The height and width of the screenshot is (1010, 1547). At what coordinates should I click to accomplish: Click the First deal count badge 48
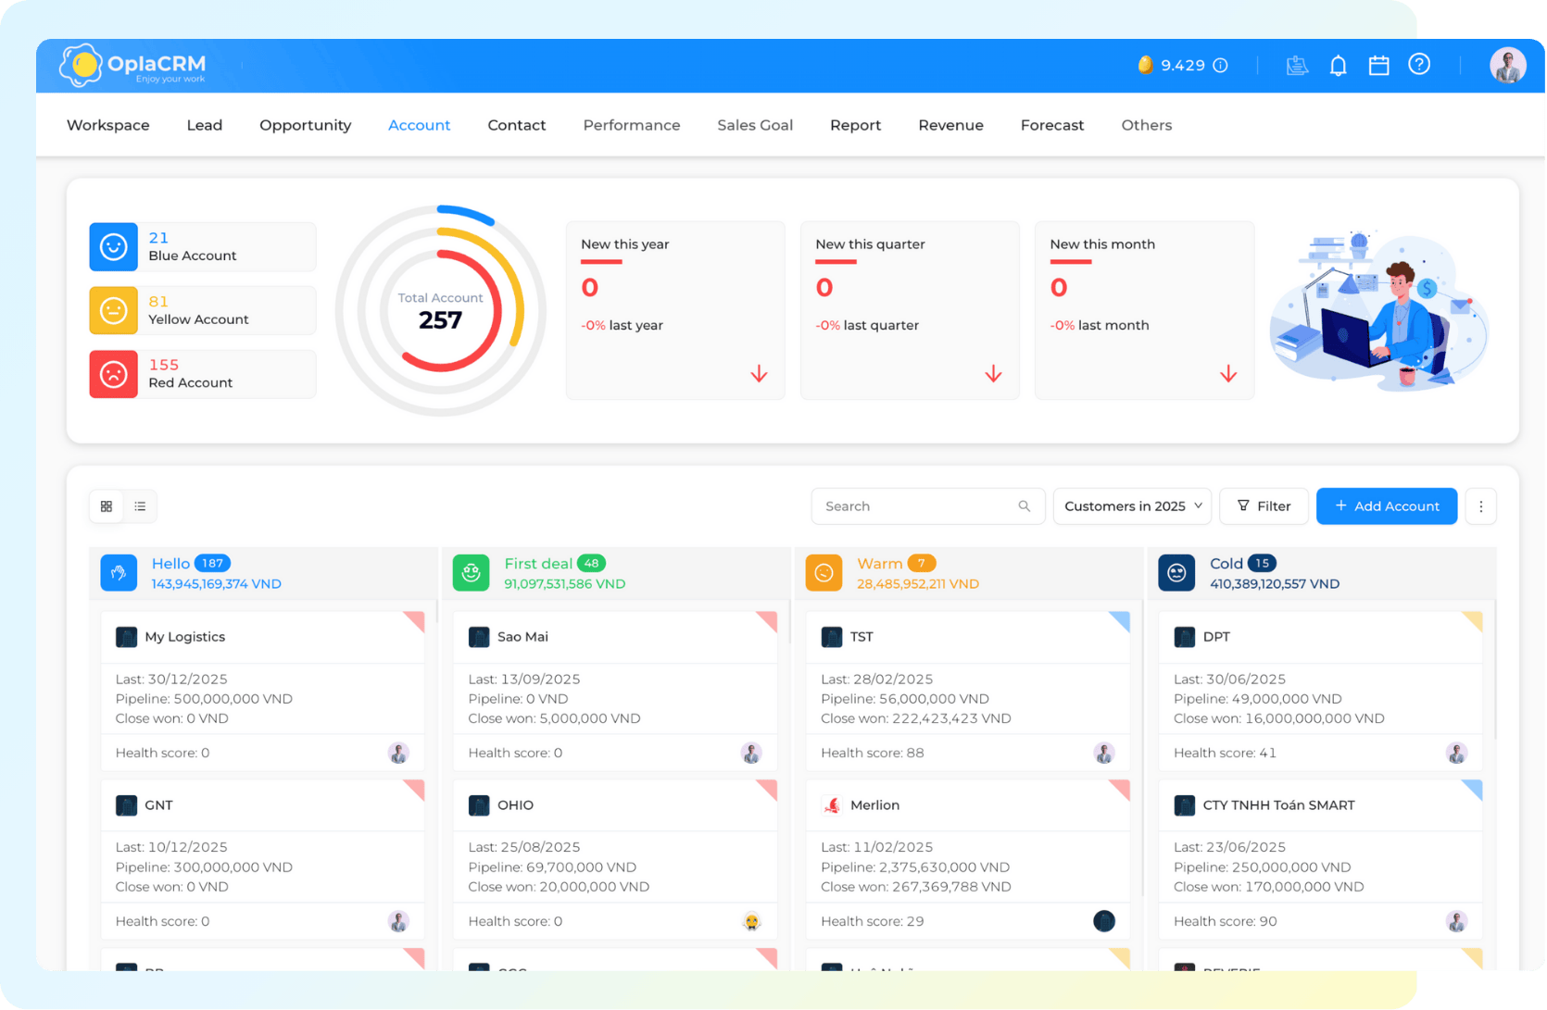point(591,563)
